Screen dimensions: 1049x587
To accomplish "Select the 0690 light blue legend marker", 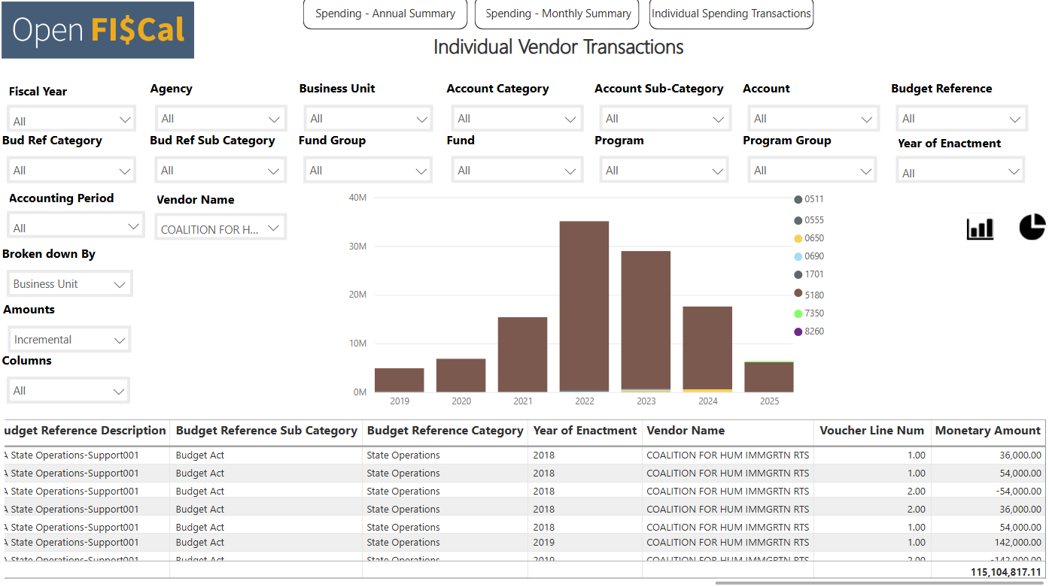I will pyautogui.click(x=798, y=256).
